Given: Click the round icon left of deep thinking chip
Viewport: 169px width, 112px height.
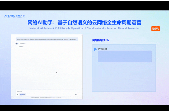Looking at the screenshot, I should pos(17,94).
